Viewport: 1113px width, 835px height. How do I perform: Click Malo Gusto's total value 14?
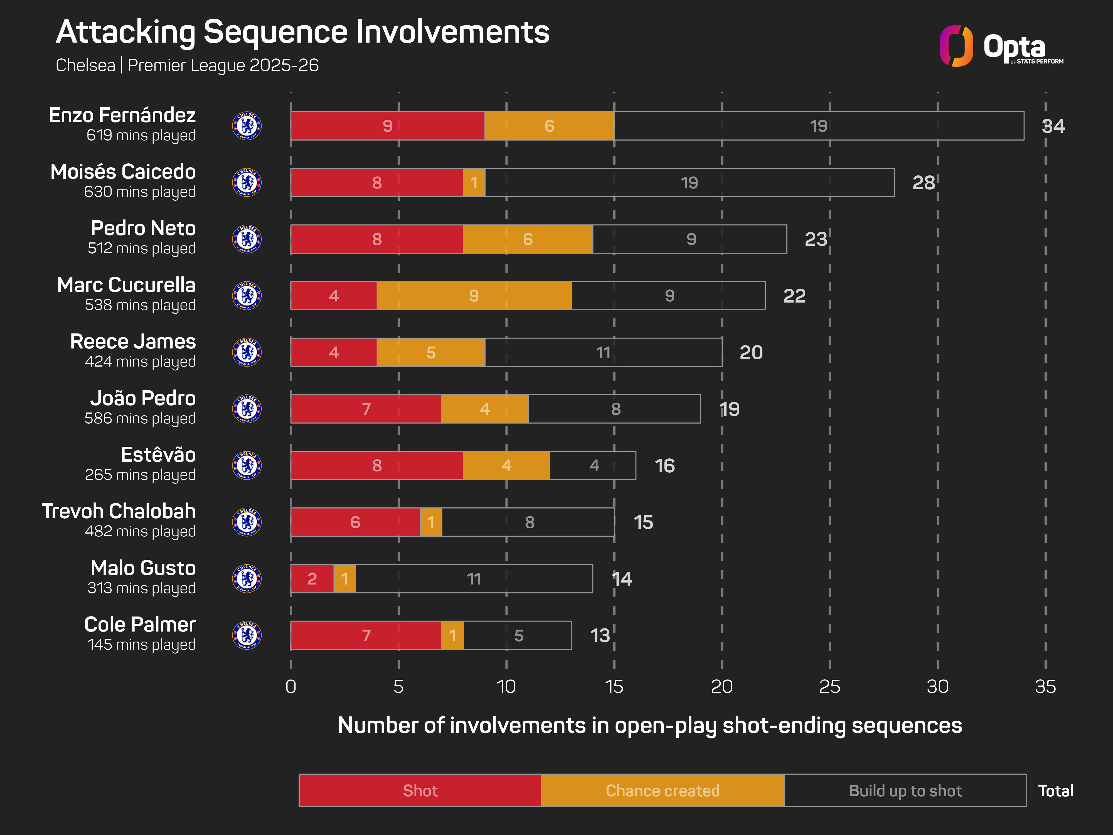(x=622, y=579)
